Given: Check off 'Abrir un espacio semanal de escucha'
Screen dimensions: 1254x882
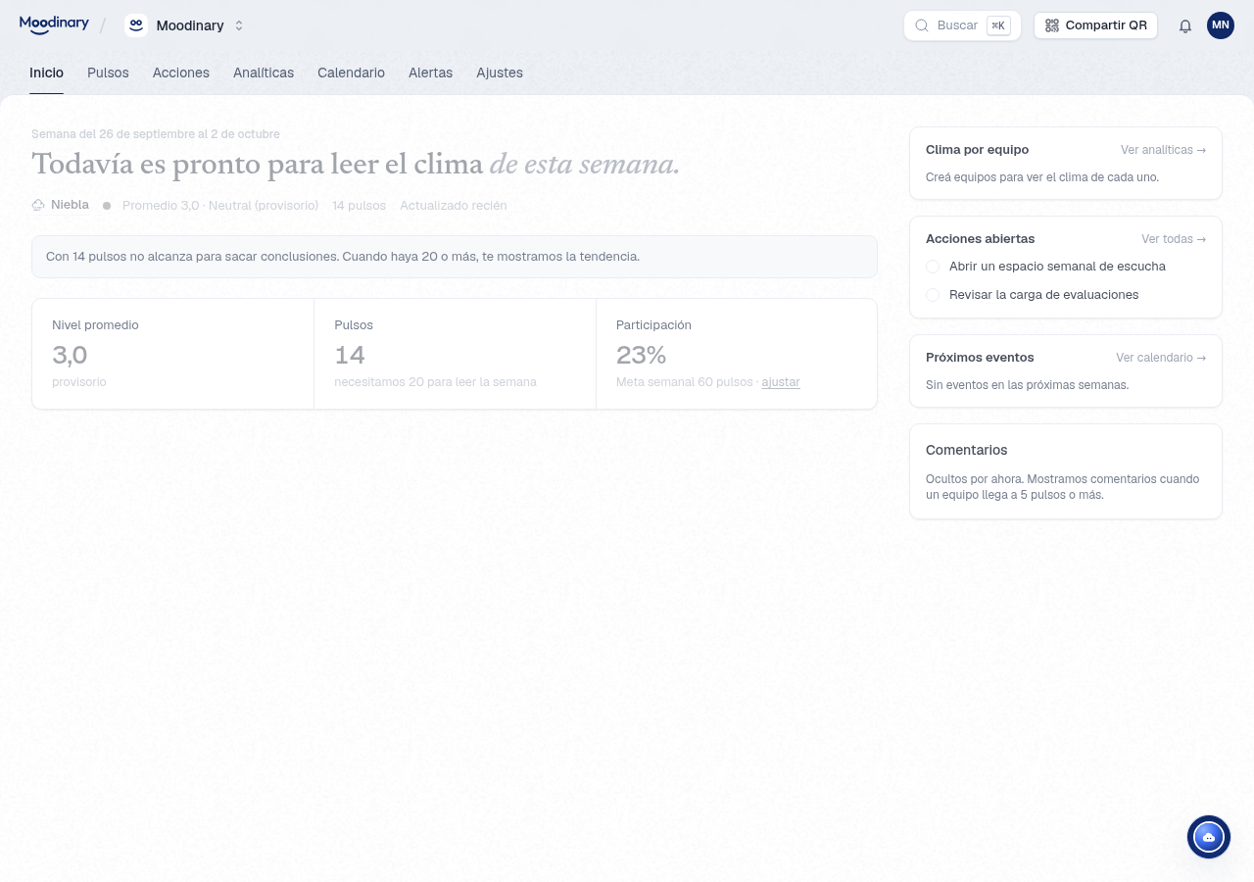Looking at the screenshot, I should click(x=933, y=267).
